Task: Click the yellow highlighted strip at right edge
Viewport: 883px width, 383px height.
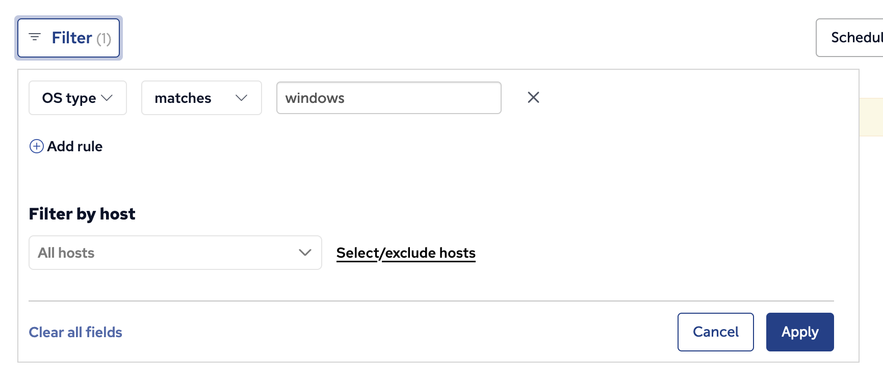Action: click(x=871, y=117)
